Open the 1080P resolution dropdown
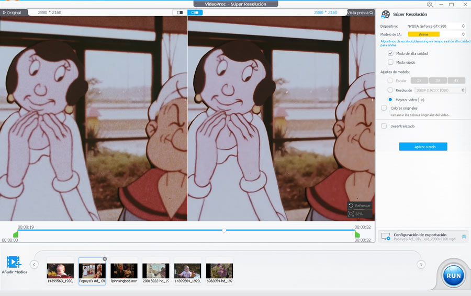The height and width of the screenshot is (296, 471). point(440,90)
